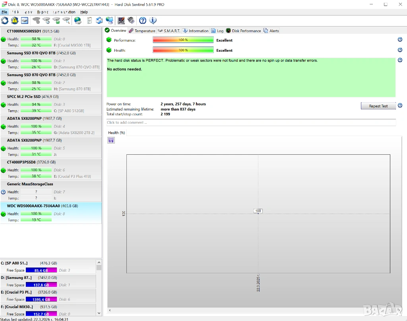Click the Refresh toolbar icon
Image resolution: width=407 pixels, height=321 pixels.
[5, 20]
